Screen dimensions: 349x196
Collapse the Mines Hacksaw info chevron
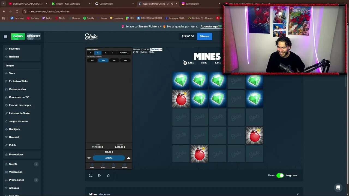tap(298, 194)
